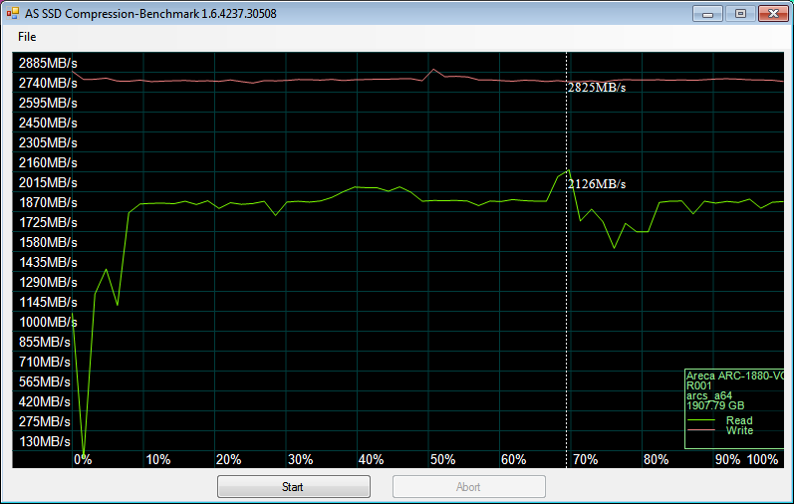This screenshot has width=794, height=504.
Task: Click the arcs_a64 driver text
Action: click(x=709, y=395)
